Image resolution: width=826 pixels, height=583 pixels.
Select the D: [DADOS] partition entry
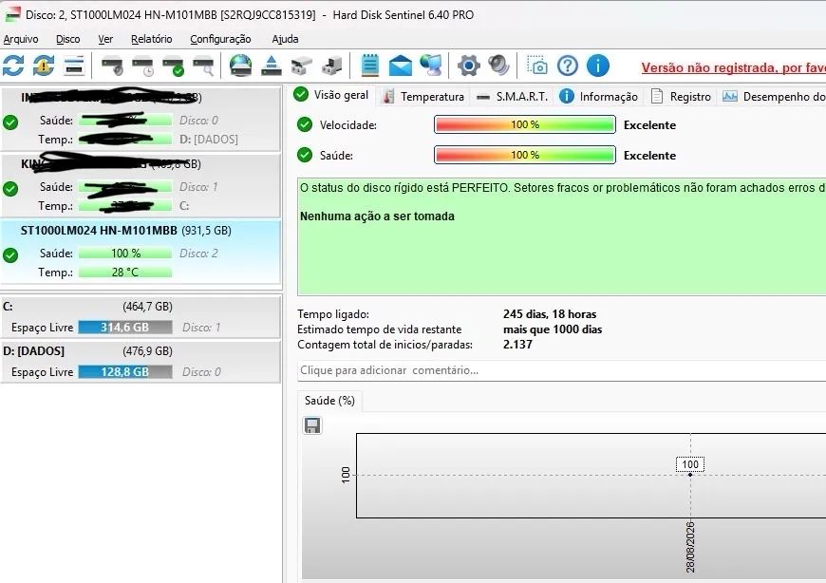point(141,362)
